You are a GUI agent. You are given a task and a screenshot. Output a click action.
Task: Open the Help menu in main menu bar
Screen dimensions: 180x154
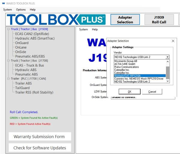(33, 10)
